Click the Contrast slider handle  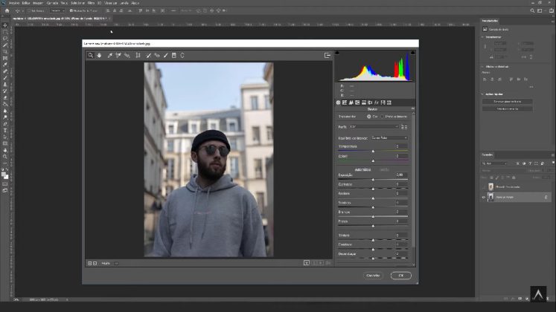pyautogui.click(x=373, y=189)
